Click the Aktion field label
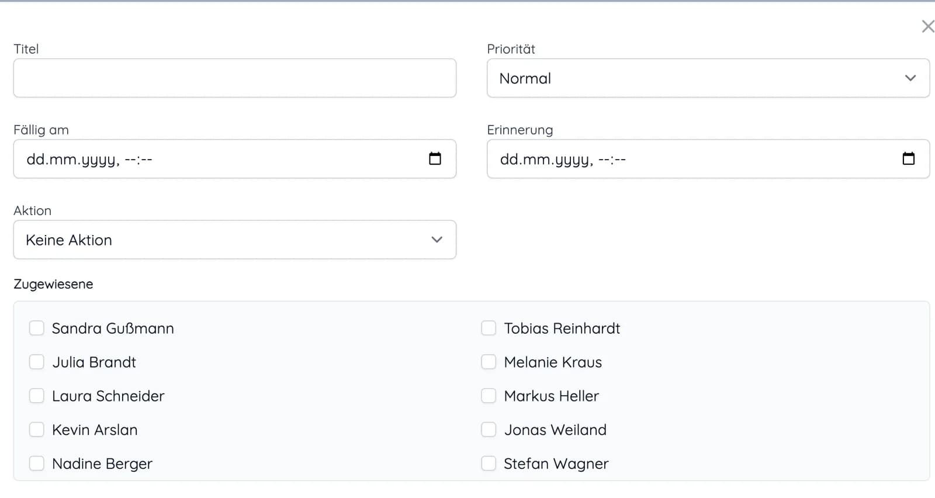 pyautogui.click(x=33, y=210)
